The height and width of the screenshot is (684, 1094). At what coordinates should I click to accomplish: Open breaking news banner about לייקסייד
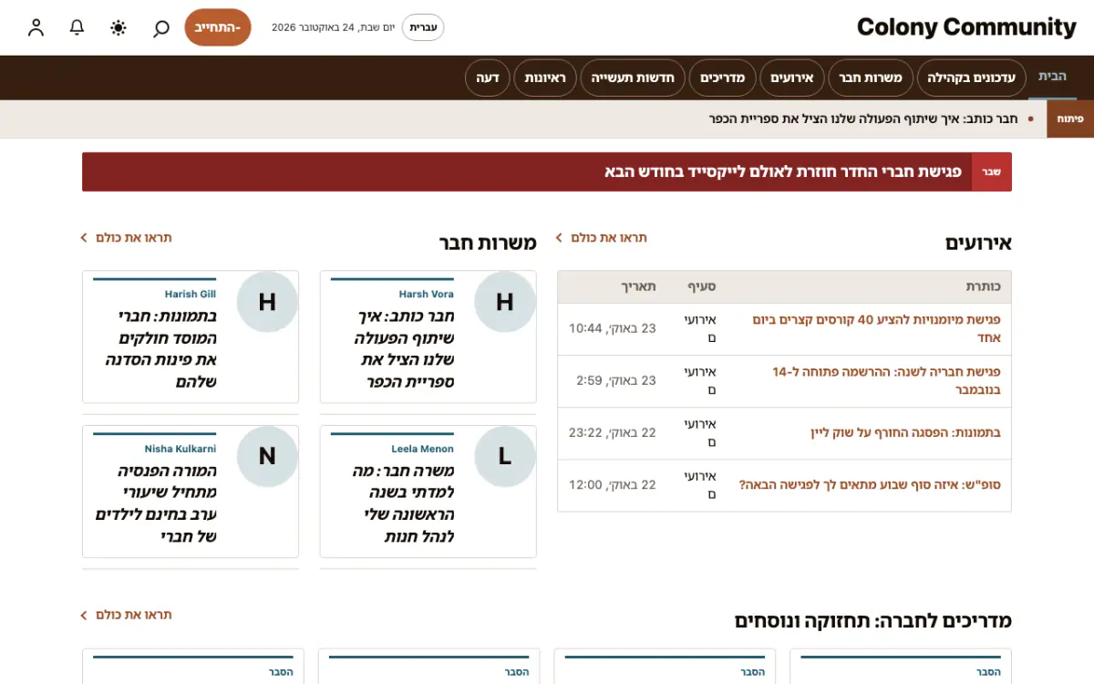(783, 171)
